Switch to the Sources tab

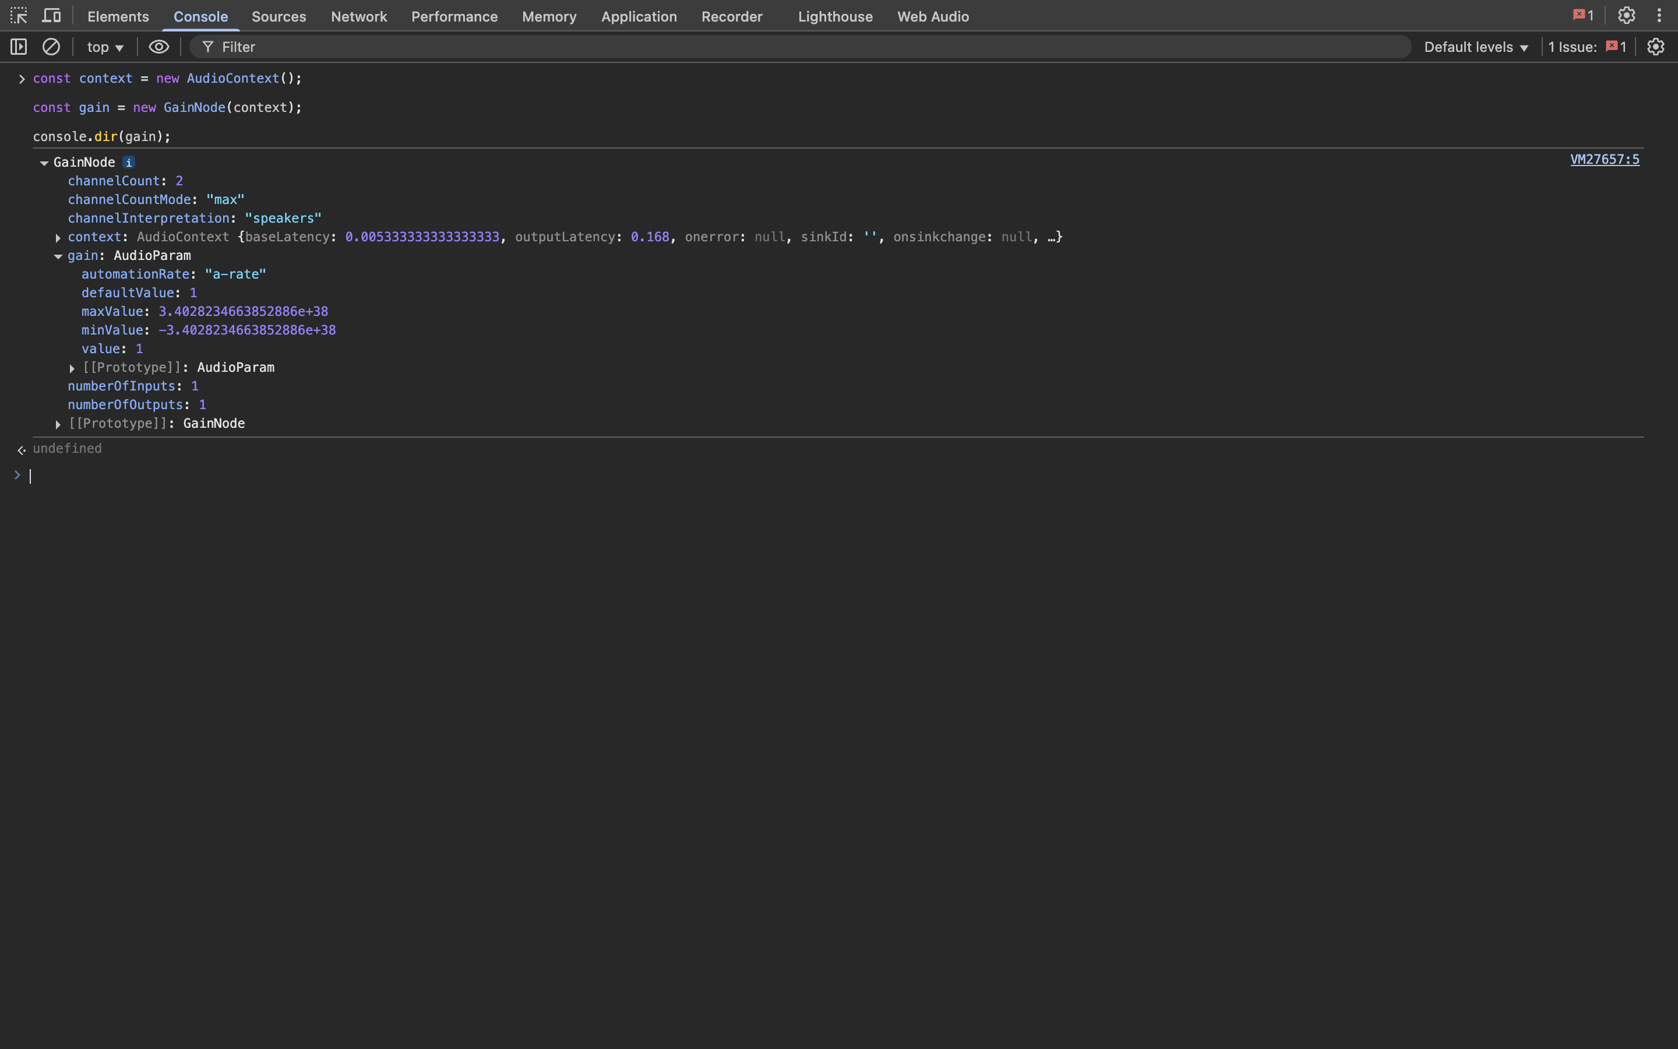click(x=279, y=16)
